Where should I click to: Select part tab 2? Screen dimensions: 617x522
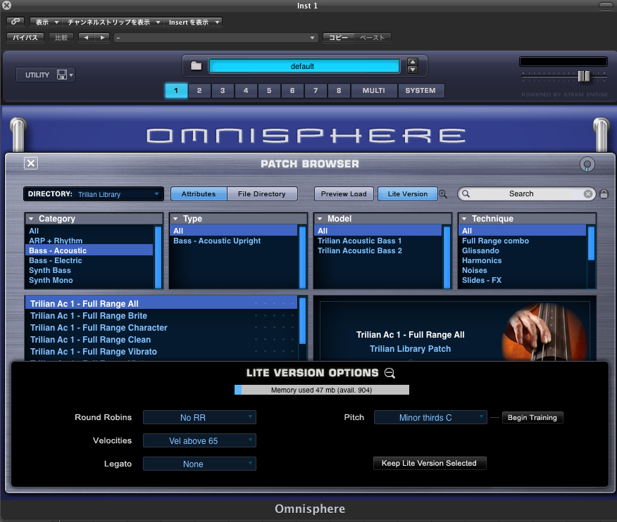click(199, 91)
